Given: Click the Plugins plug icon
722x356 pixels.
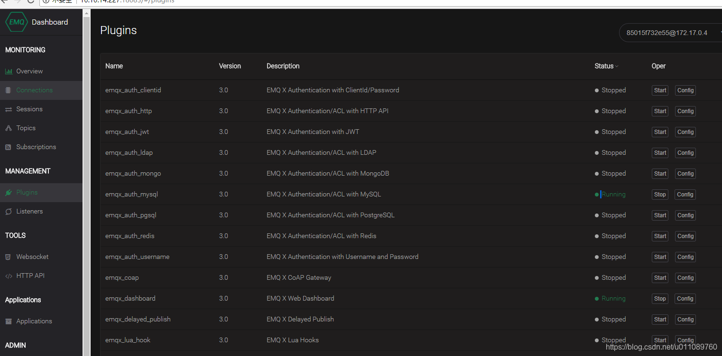Looking at the screenshot, I should [9, 193].
